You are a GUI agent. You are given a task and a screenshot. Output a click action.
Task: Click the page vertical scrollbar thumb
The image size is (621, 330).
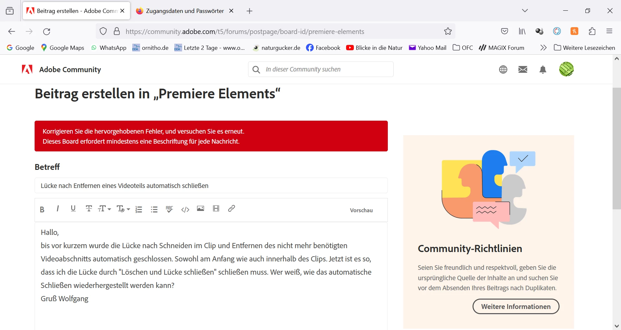pos(617,148)
